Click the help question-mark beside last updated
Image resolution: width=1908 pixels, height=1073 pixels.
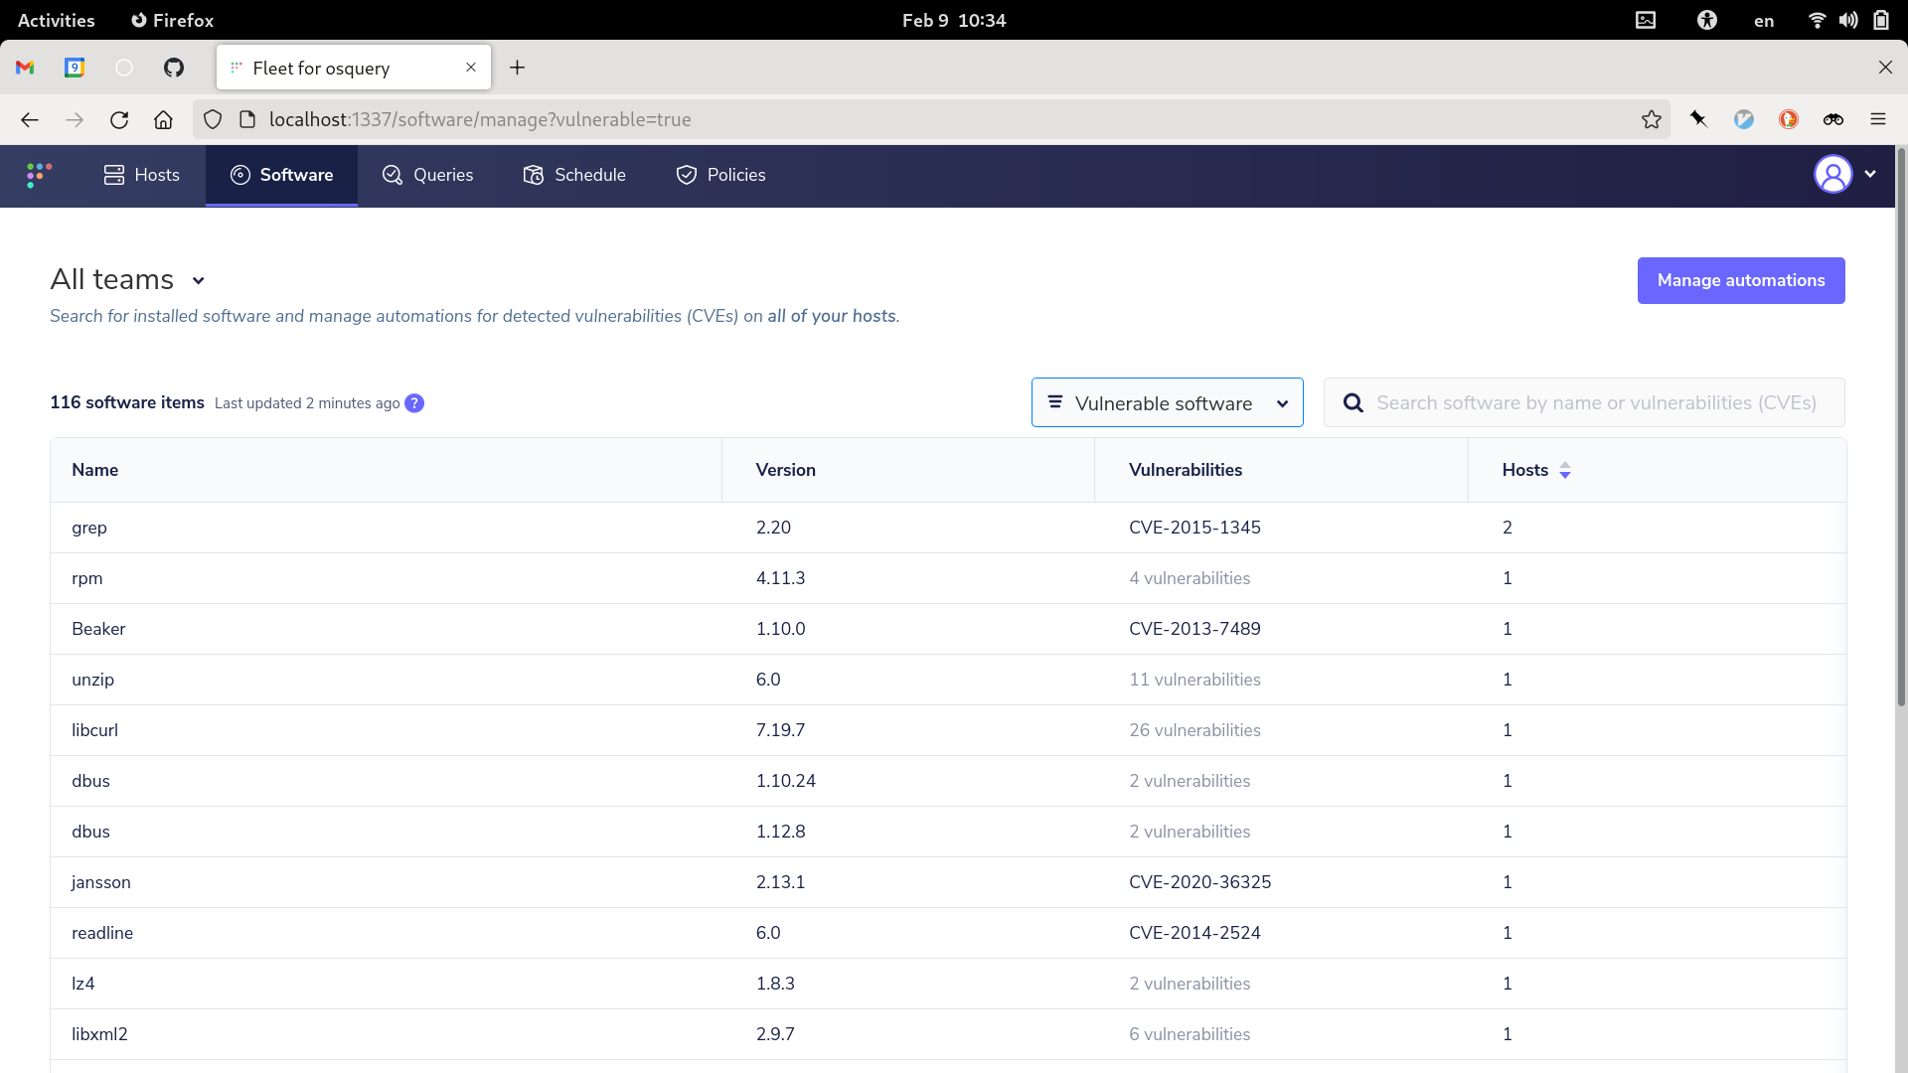[x=414, y=403]
